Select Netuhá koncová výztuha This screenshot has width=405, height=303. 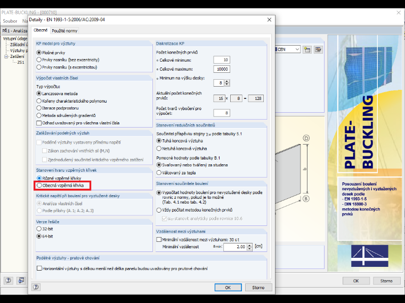[x=159, y=148]
